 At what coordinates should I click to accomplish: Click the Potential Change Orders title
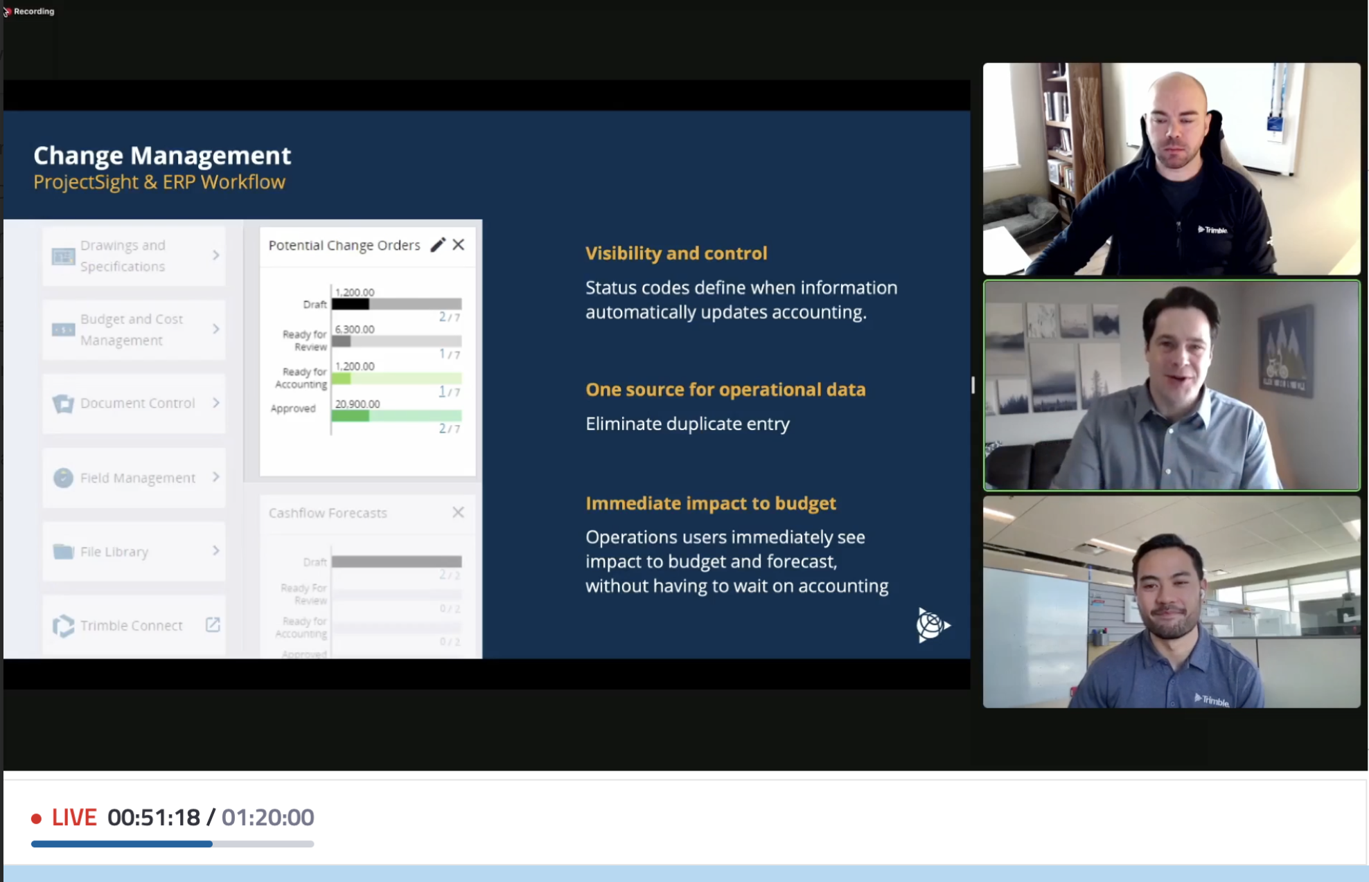344,245
